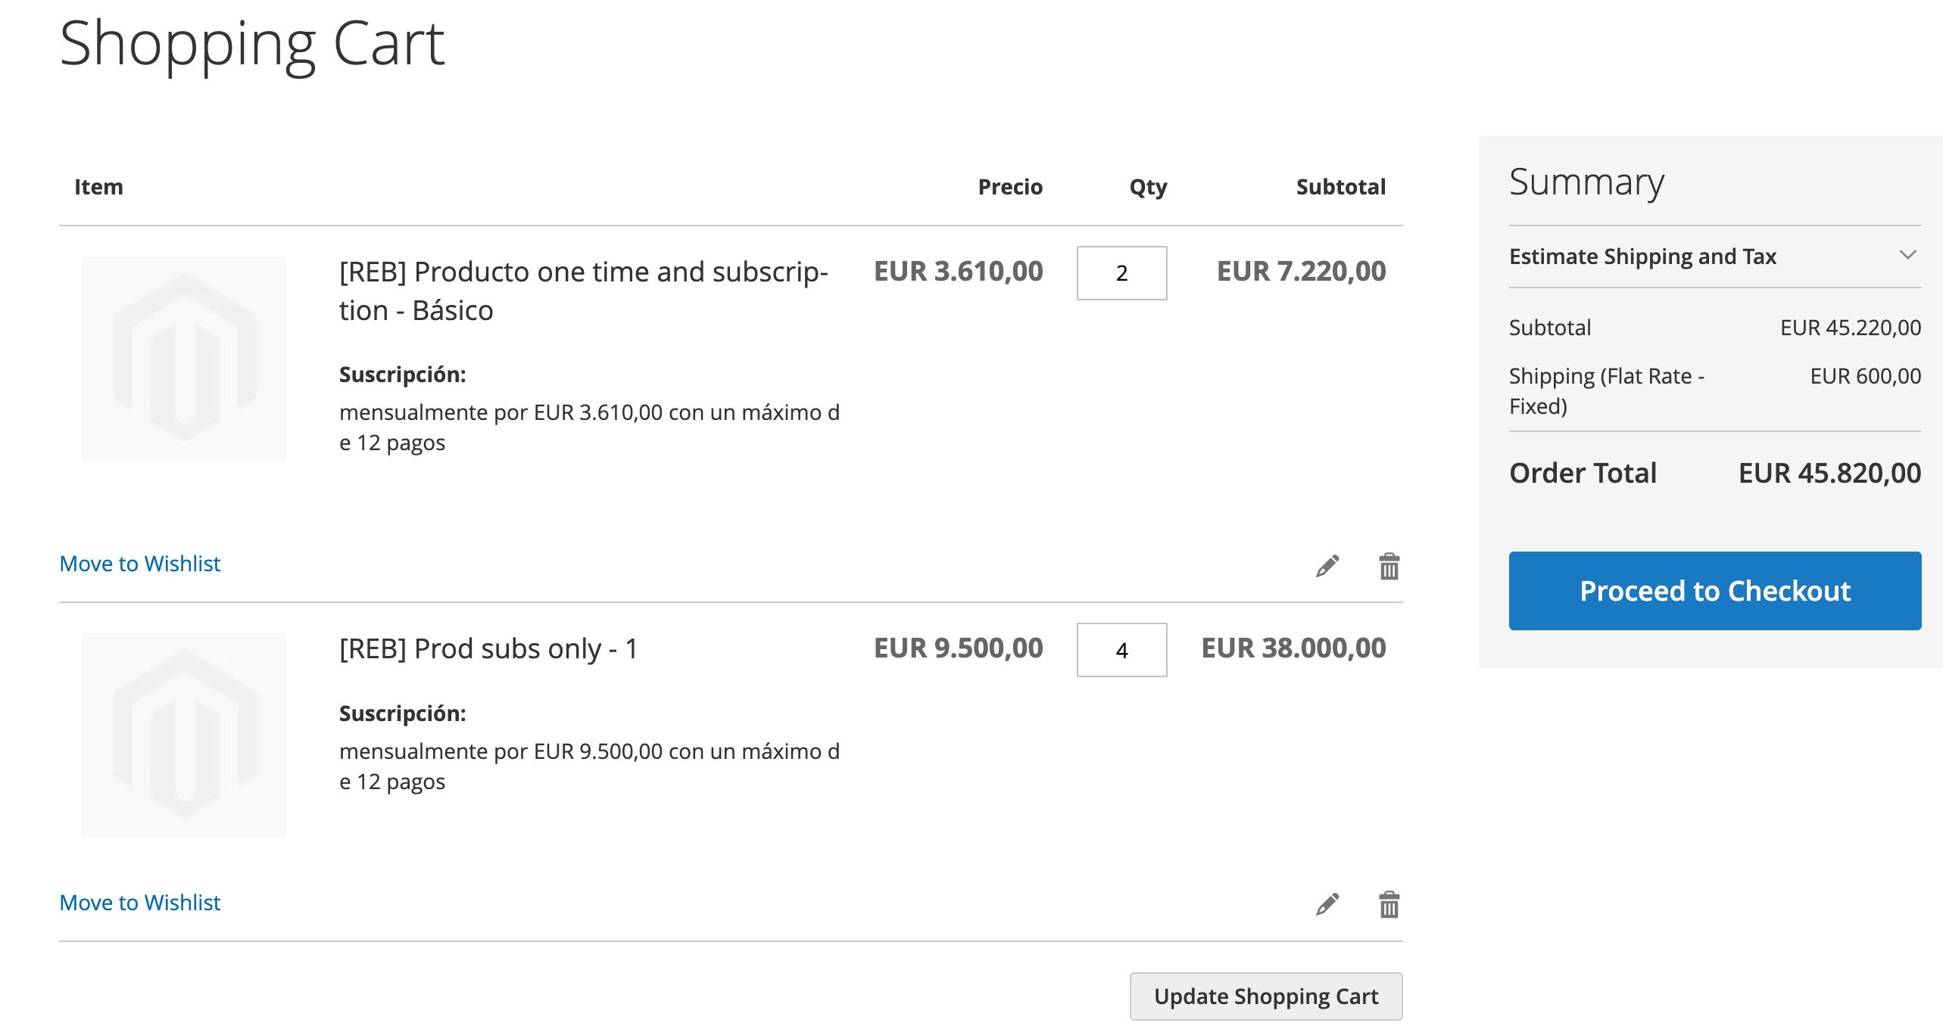Screen dimensions: 1943x1026
Task: Click quantity field showing 2
Action: [1121, 273]
